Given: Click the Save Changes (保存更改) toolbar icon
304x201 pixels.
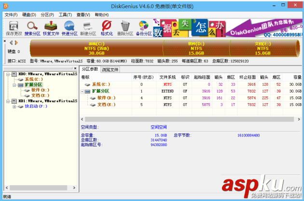Looking at the screenshot, I should 14,28.
